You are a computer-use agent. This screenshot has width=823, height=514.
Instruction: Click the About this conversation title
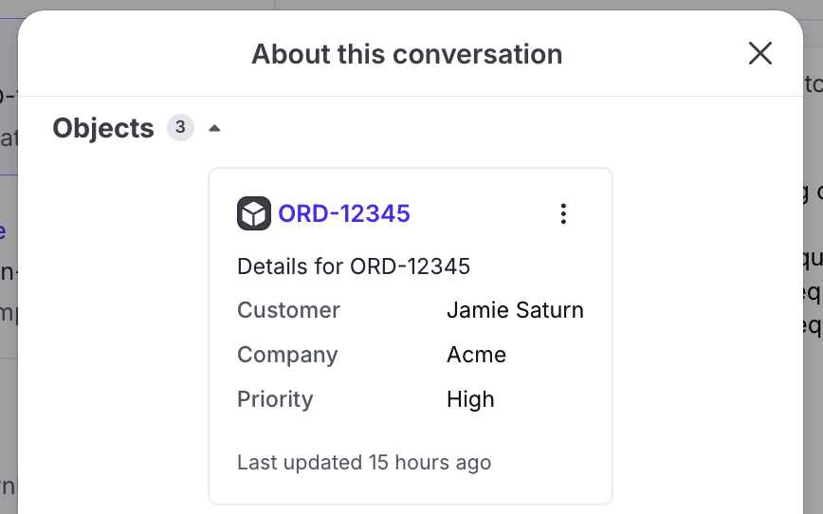point(407,54)
